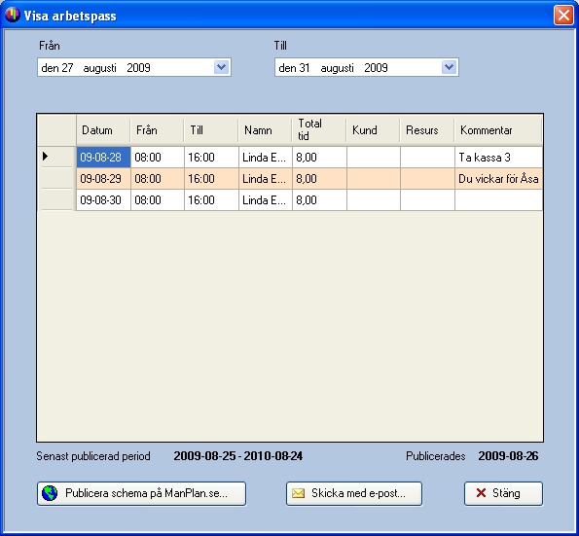Click the Stäng button
Image resolution: width=579 pixels, height=536 pixels.
pos(503,493)
